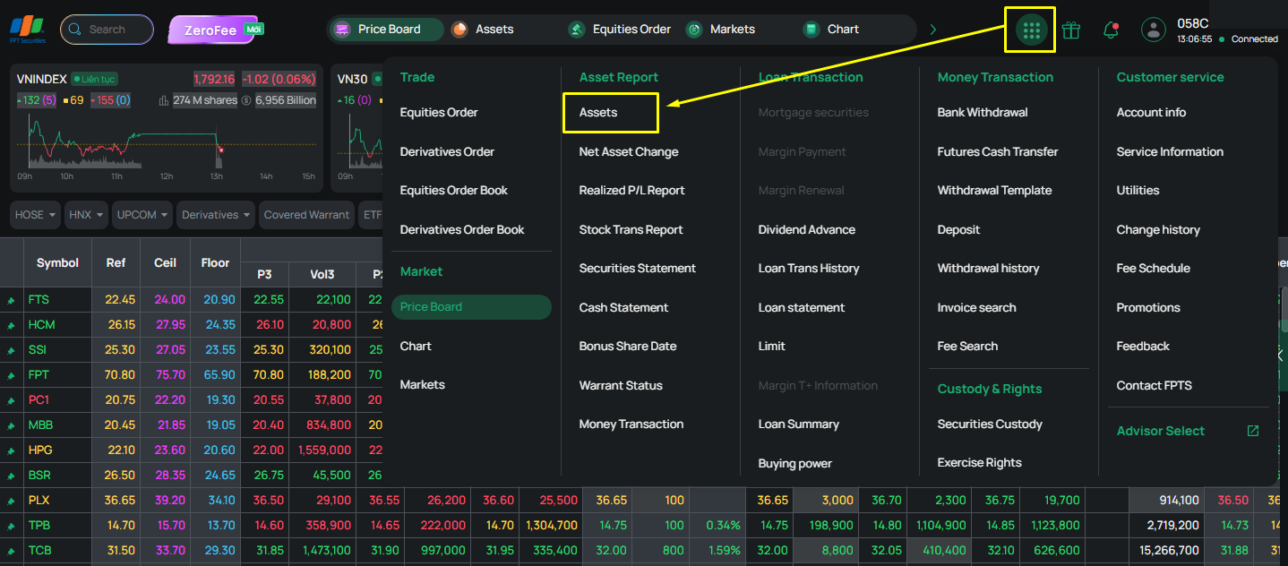Select highlighted Price Board in Market section
The image size is (1288, 566).
coord(471,307)
